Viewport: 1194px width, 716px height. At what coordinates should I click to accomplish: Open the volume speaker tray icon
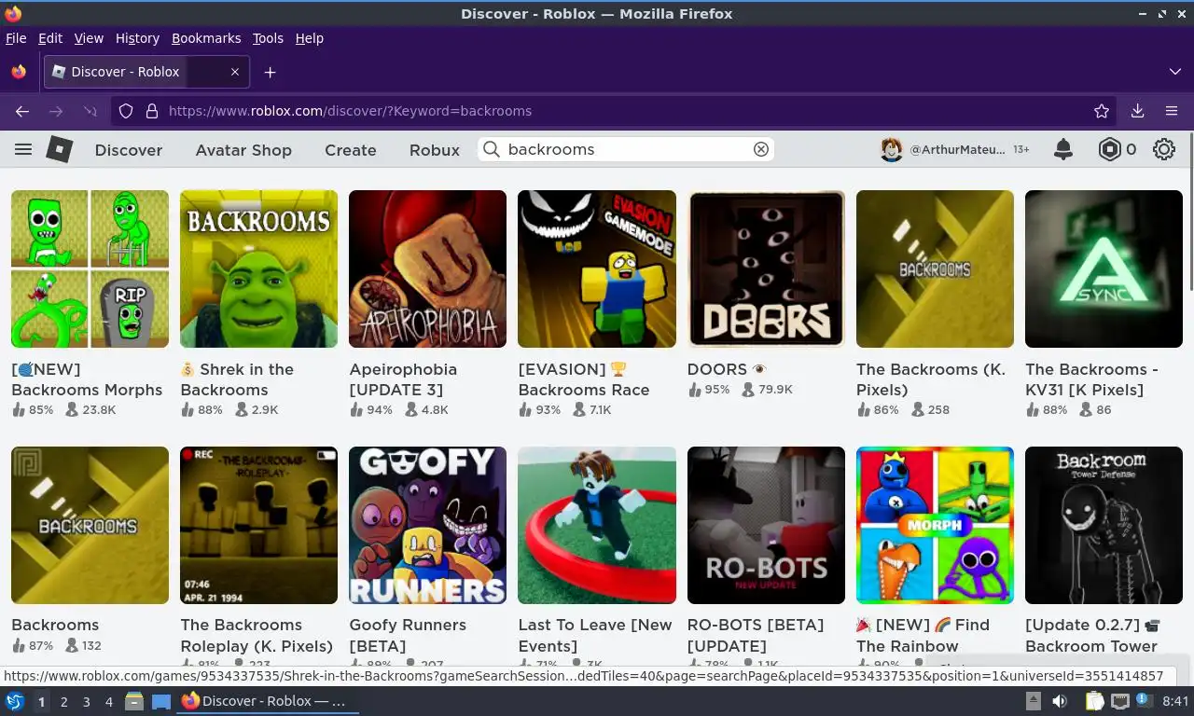pyautogui.click(x=1060, y=701)
